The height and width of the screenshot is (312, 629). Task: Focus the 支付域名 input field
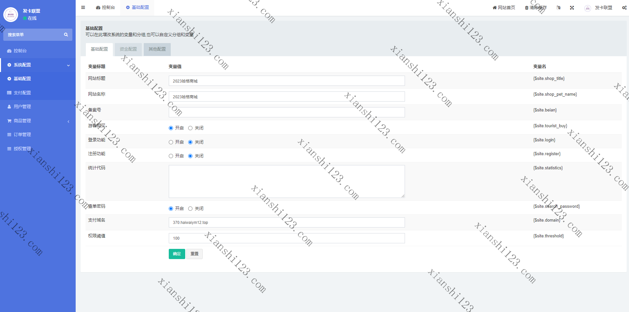pyautogui.click(x=287, y=223)
